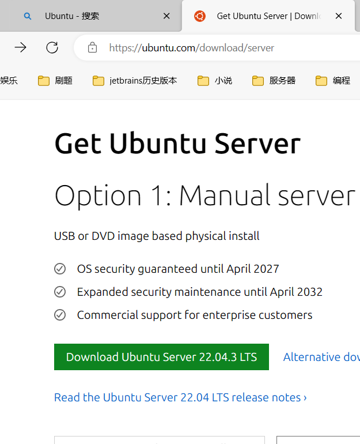The image size is (360, 444).
Task: Click the site lock icon in address bar
Action: pyautogui.click(x=92, y=48)
